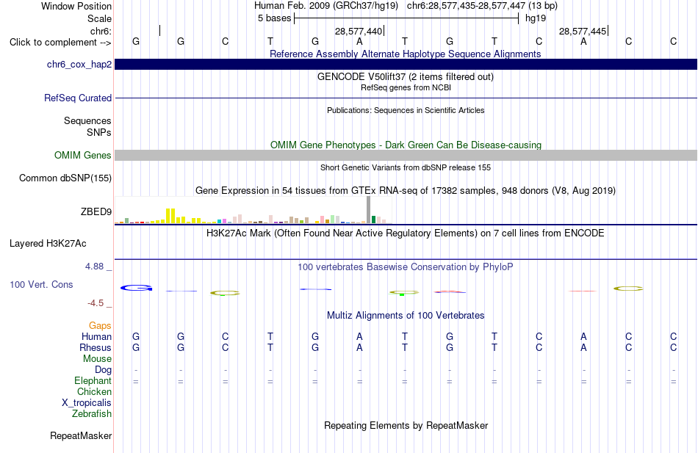Click the blue G logo in PhyloP conservation track
This screenshot has width=698, height=453.
(x=136, y=289)
